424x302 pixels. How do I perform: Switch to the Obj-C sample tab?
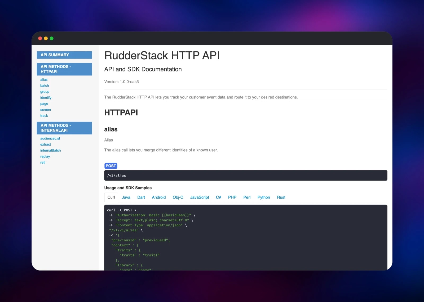coord(178,197)
